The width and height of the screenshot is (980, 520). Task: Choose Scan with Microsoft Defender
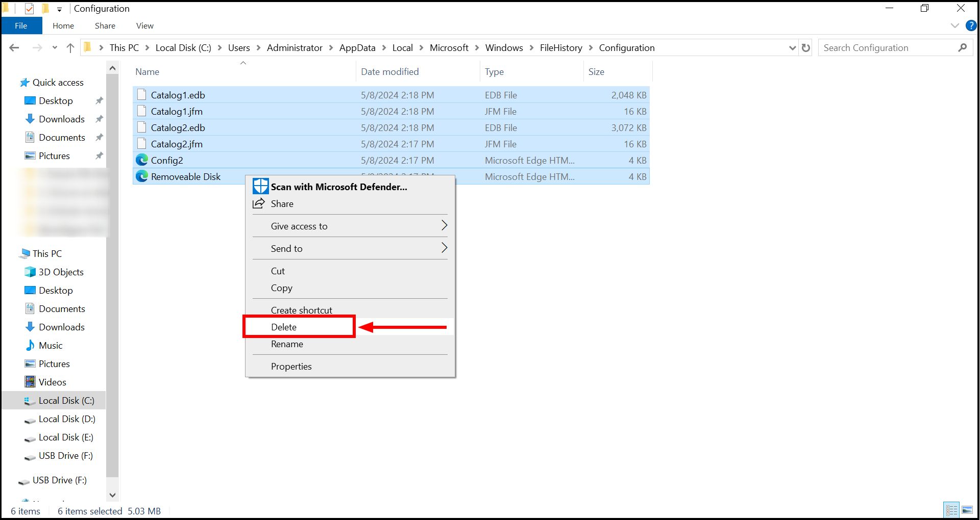coord(350,187)
